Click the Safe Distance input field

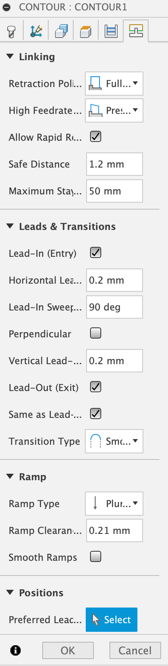tap(114, 164)
